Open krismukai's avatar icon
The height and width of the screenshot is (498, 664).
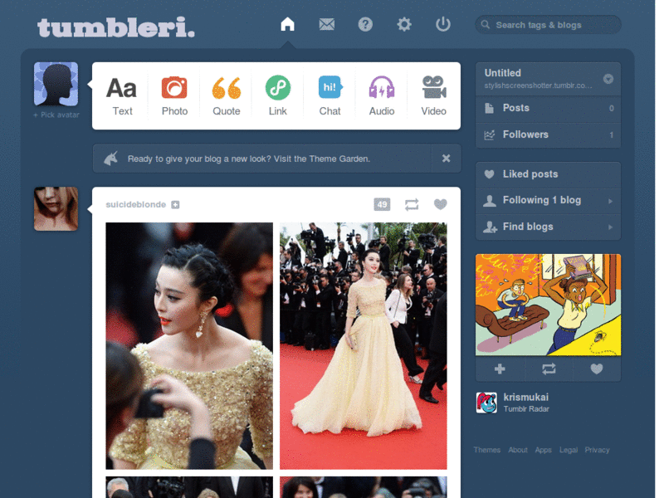[486, 403]
